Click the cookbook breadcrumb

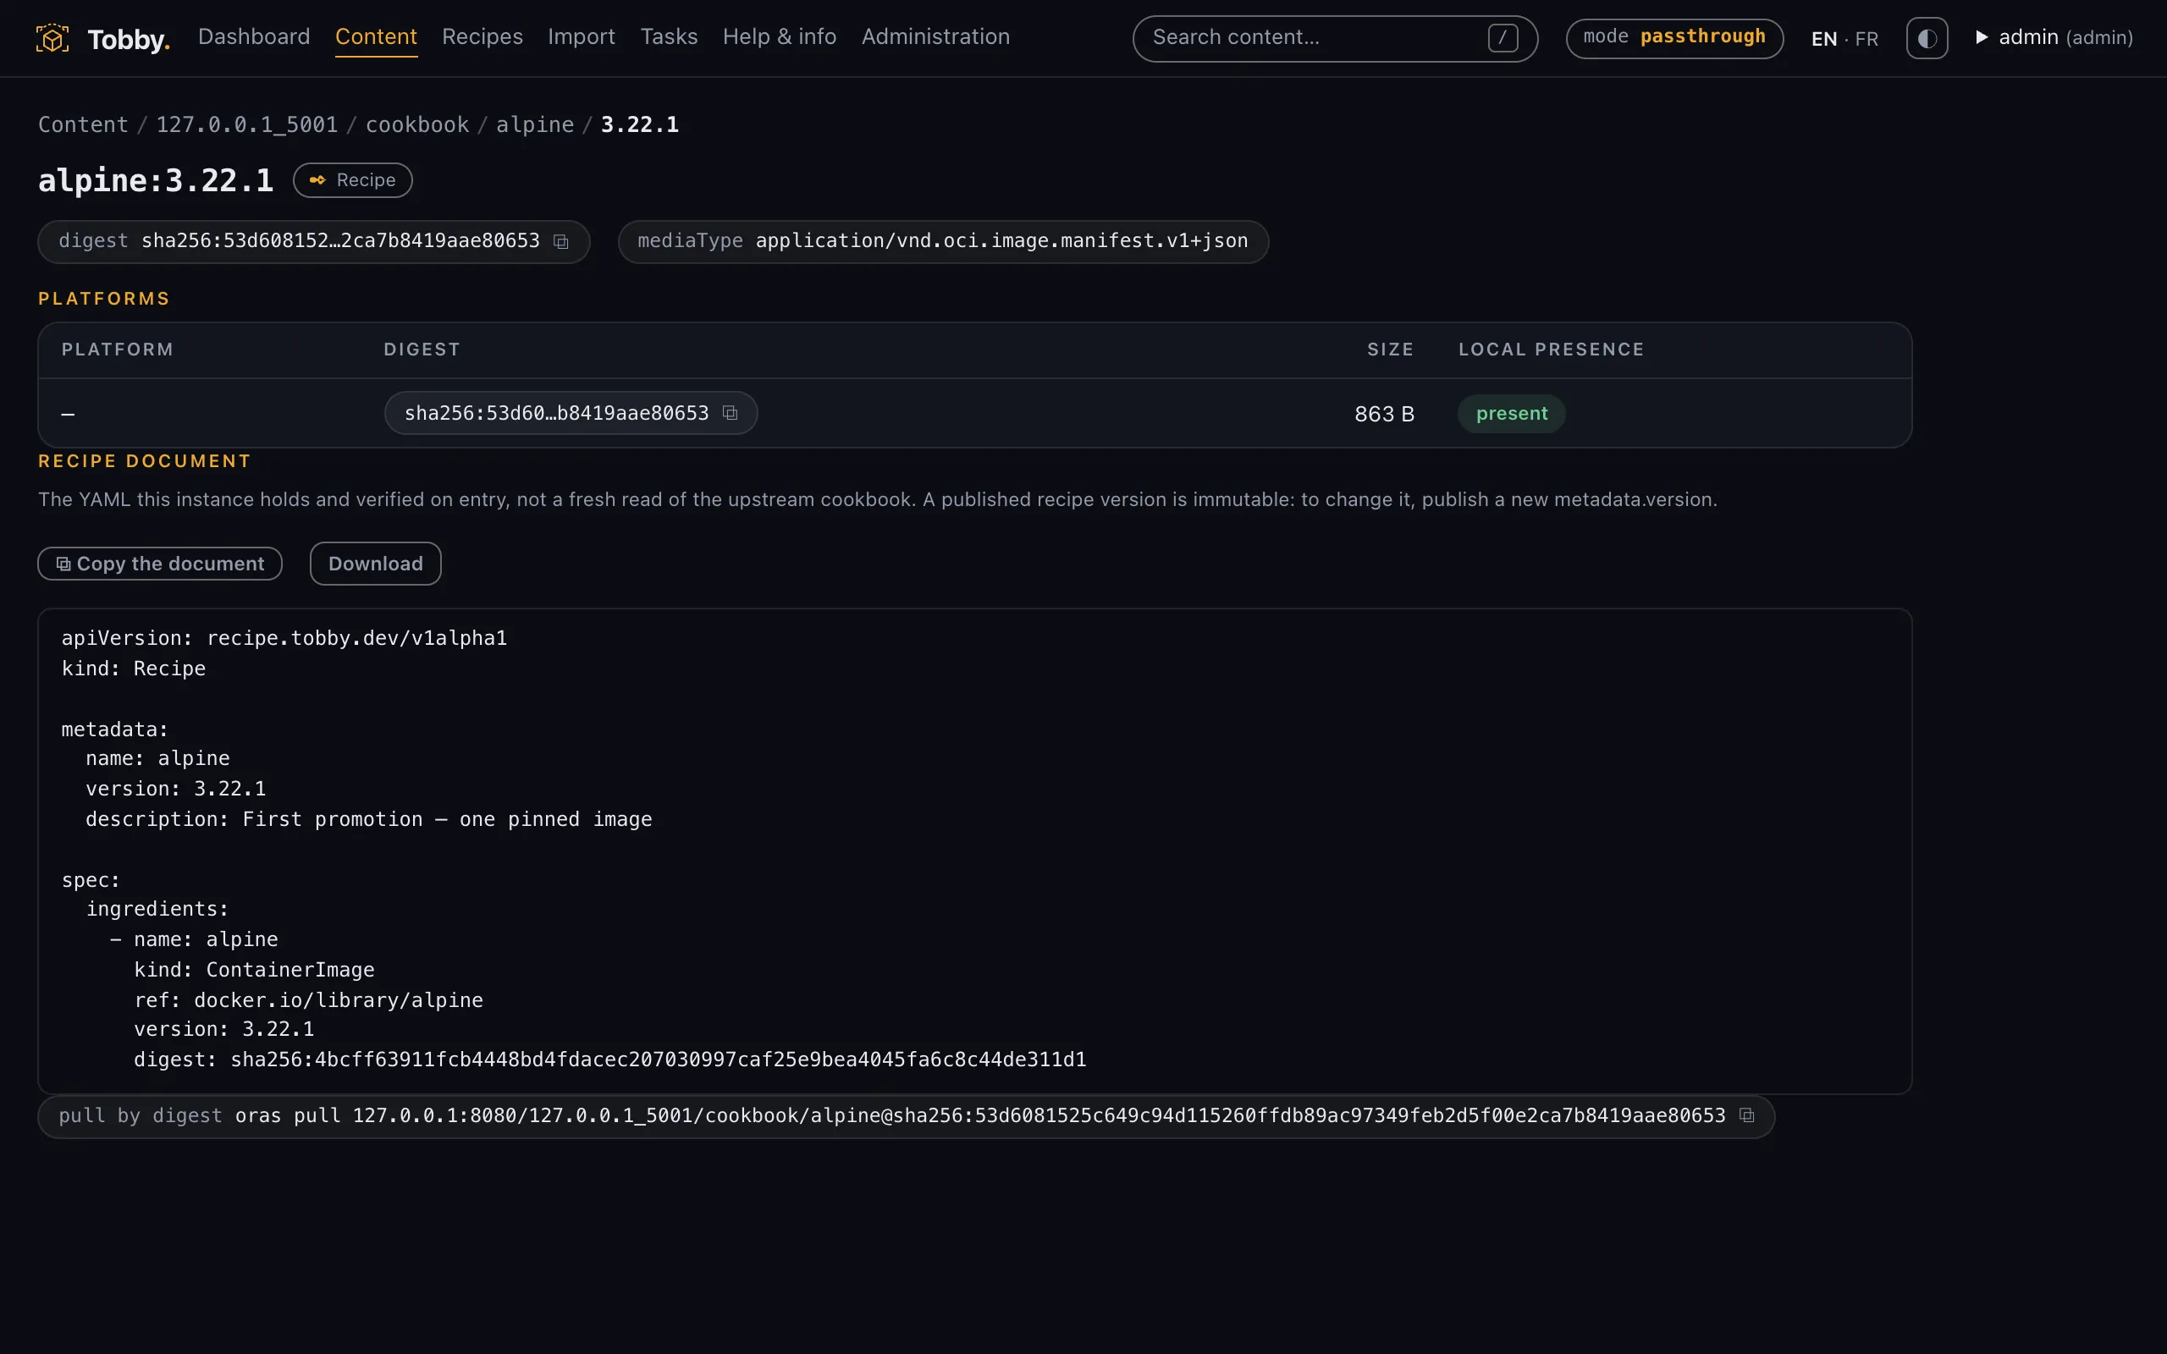pyautogui.click(x=417, y=124)
